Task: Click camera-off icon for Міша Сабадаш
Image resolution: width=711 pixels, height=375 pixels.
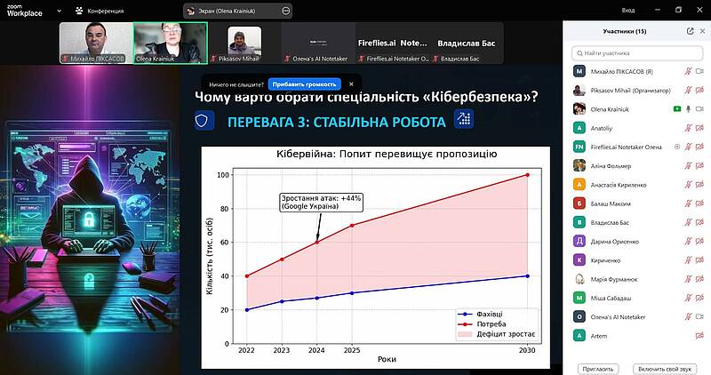Action: pyautogui.click(x=699, y=298)
